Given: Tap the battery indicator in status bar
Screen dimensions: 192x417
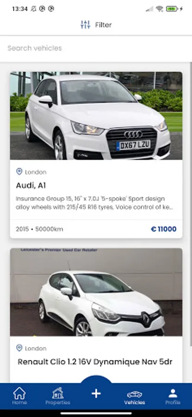Looking at the screenshot, I should (x=172, y=9).
